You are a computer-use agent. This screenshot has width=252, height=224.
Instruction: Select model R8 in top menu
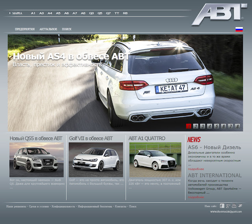point(125,13)
